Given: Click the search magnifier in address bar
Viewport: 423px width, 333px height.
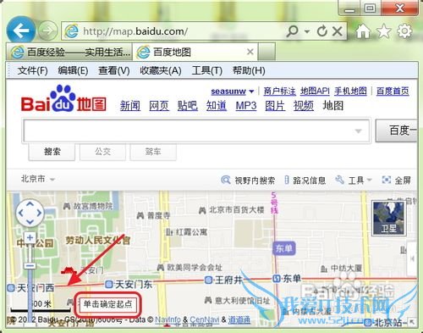Looking at the screenshot, I should [292, 31].
